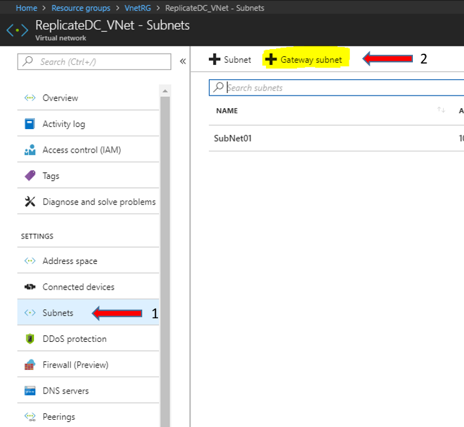Open Peerings settings
The image size is (464, 427).
click(x=88, y=417)
